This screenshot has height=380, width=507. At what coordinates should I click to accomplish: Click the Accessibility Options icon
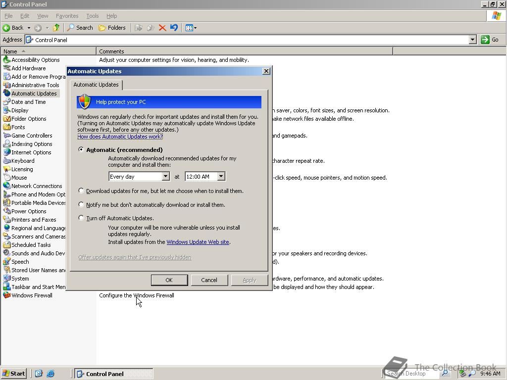click(6, 60)
